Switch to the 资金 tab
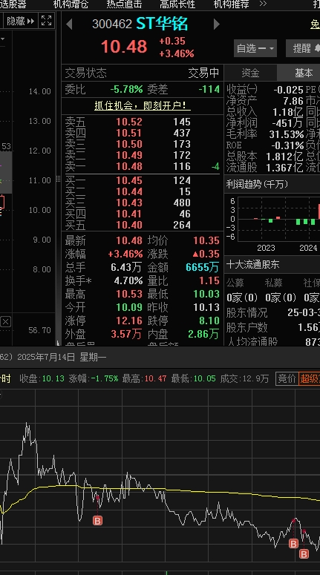Screen dimensions: 320x575 250,73
